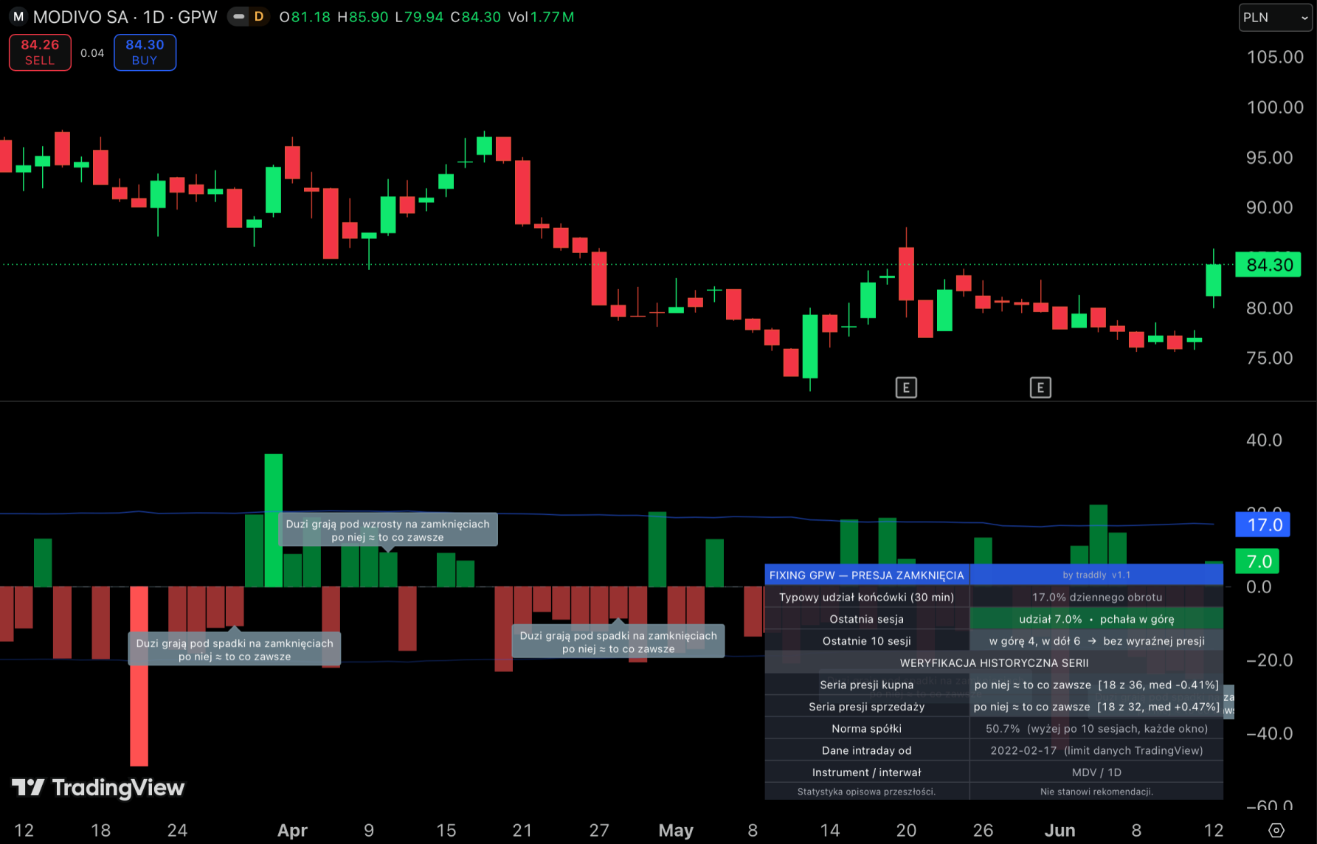Click 'Statystyka opisowa przeszłości.' footer text
The height and width of the screenshot is (844, 1317).
point(867,792)
